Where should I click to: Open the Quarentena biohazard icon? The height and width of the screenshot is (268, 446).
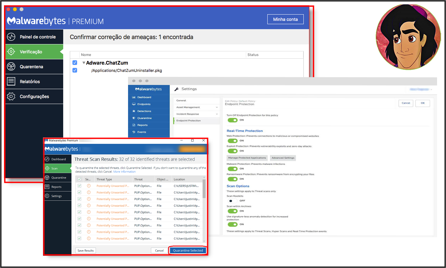tap(11, 67)
